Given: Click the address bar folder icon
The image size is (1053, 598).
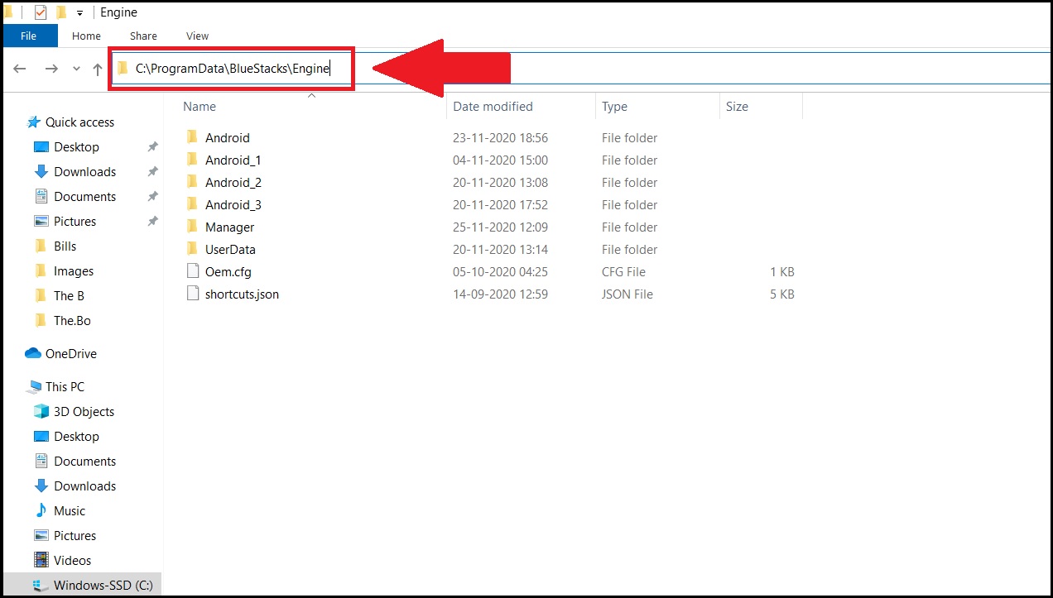Looking at the screenshot, I should [123, 69].
